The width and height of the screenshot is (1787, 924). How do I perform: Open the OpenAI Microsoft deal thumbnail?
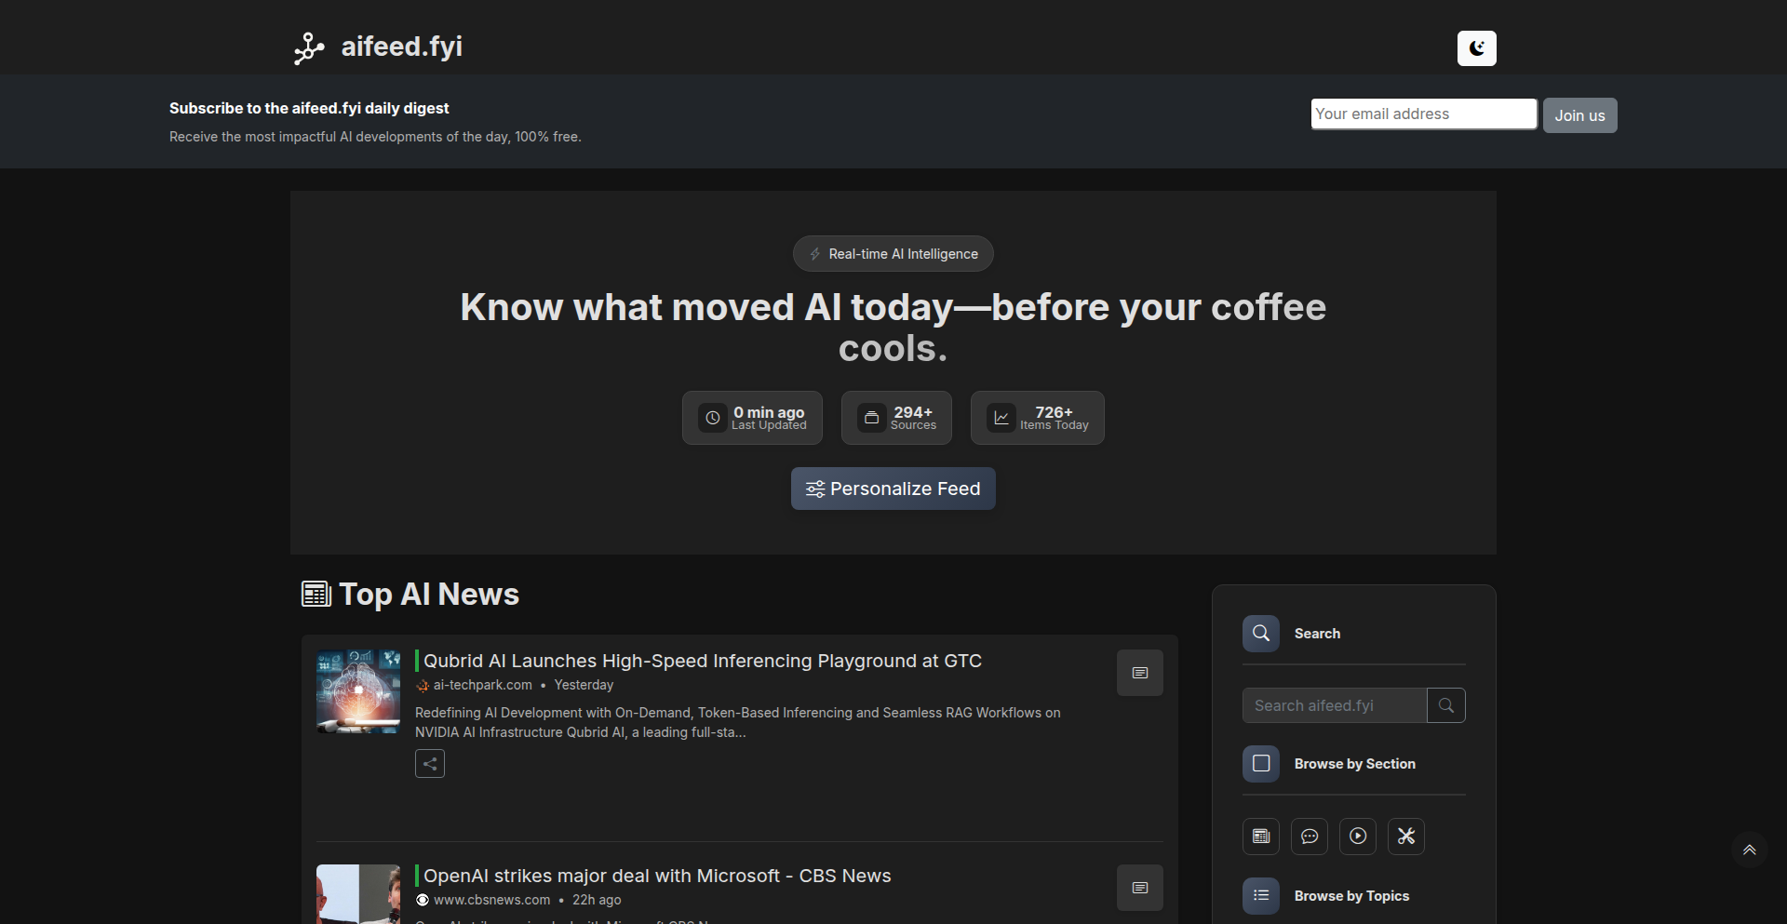tap(358, 894)
